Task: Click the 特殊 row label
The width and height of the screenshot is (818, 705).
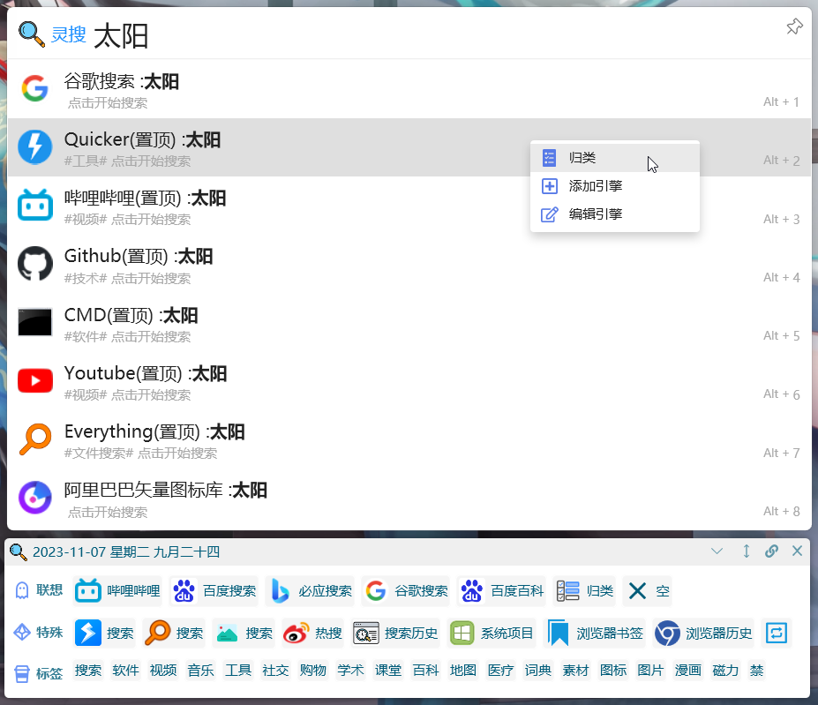Action: click(x=49, y=633)
